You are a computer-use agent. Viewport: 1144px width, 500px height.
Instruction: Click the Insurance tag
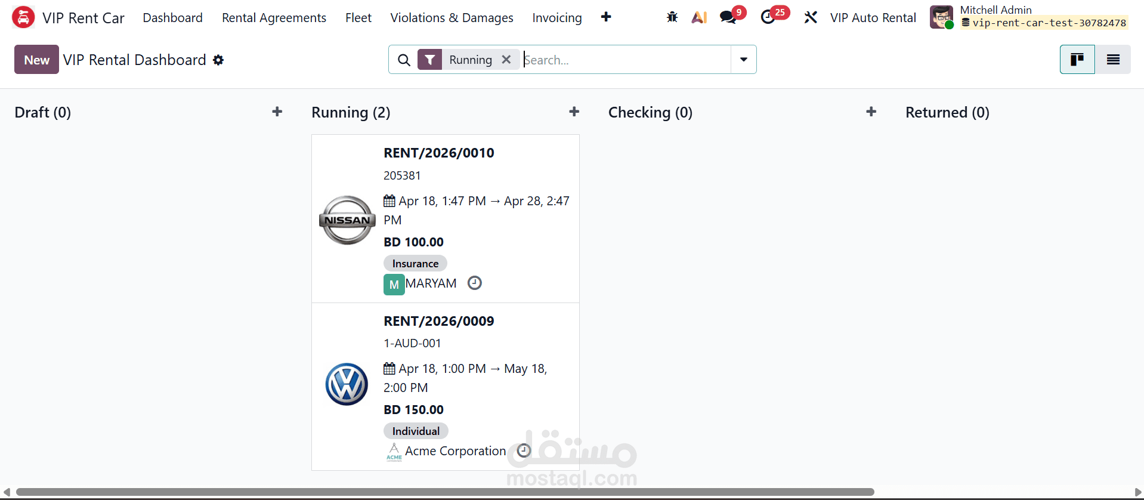pos(415,263)
